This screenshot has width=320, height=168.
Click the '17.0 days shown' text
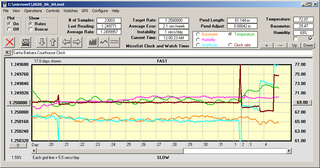coord(47,61)
